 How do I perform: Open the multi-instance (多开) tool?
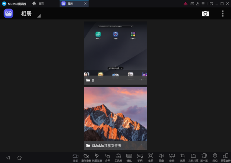tap(107, 156)
